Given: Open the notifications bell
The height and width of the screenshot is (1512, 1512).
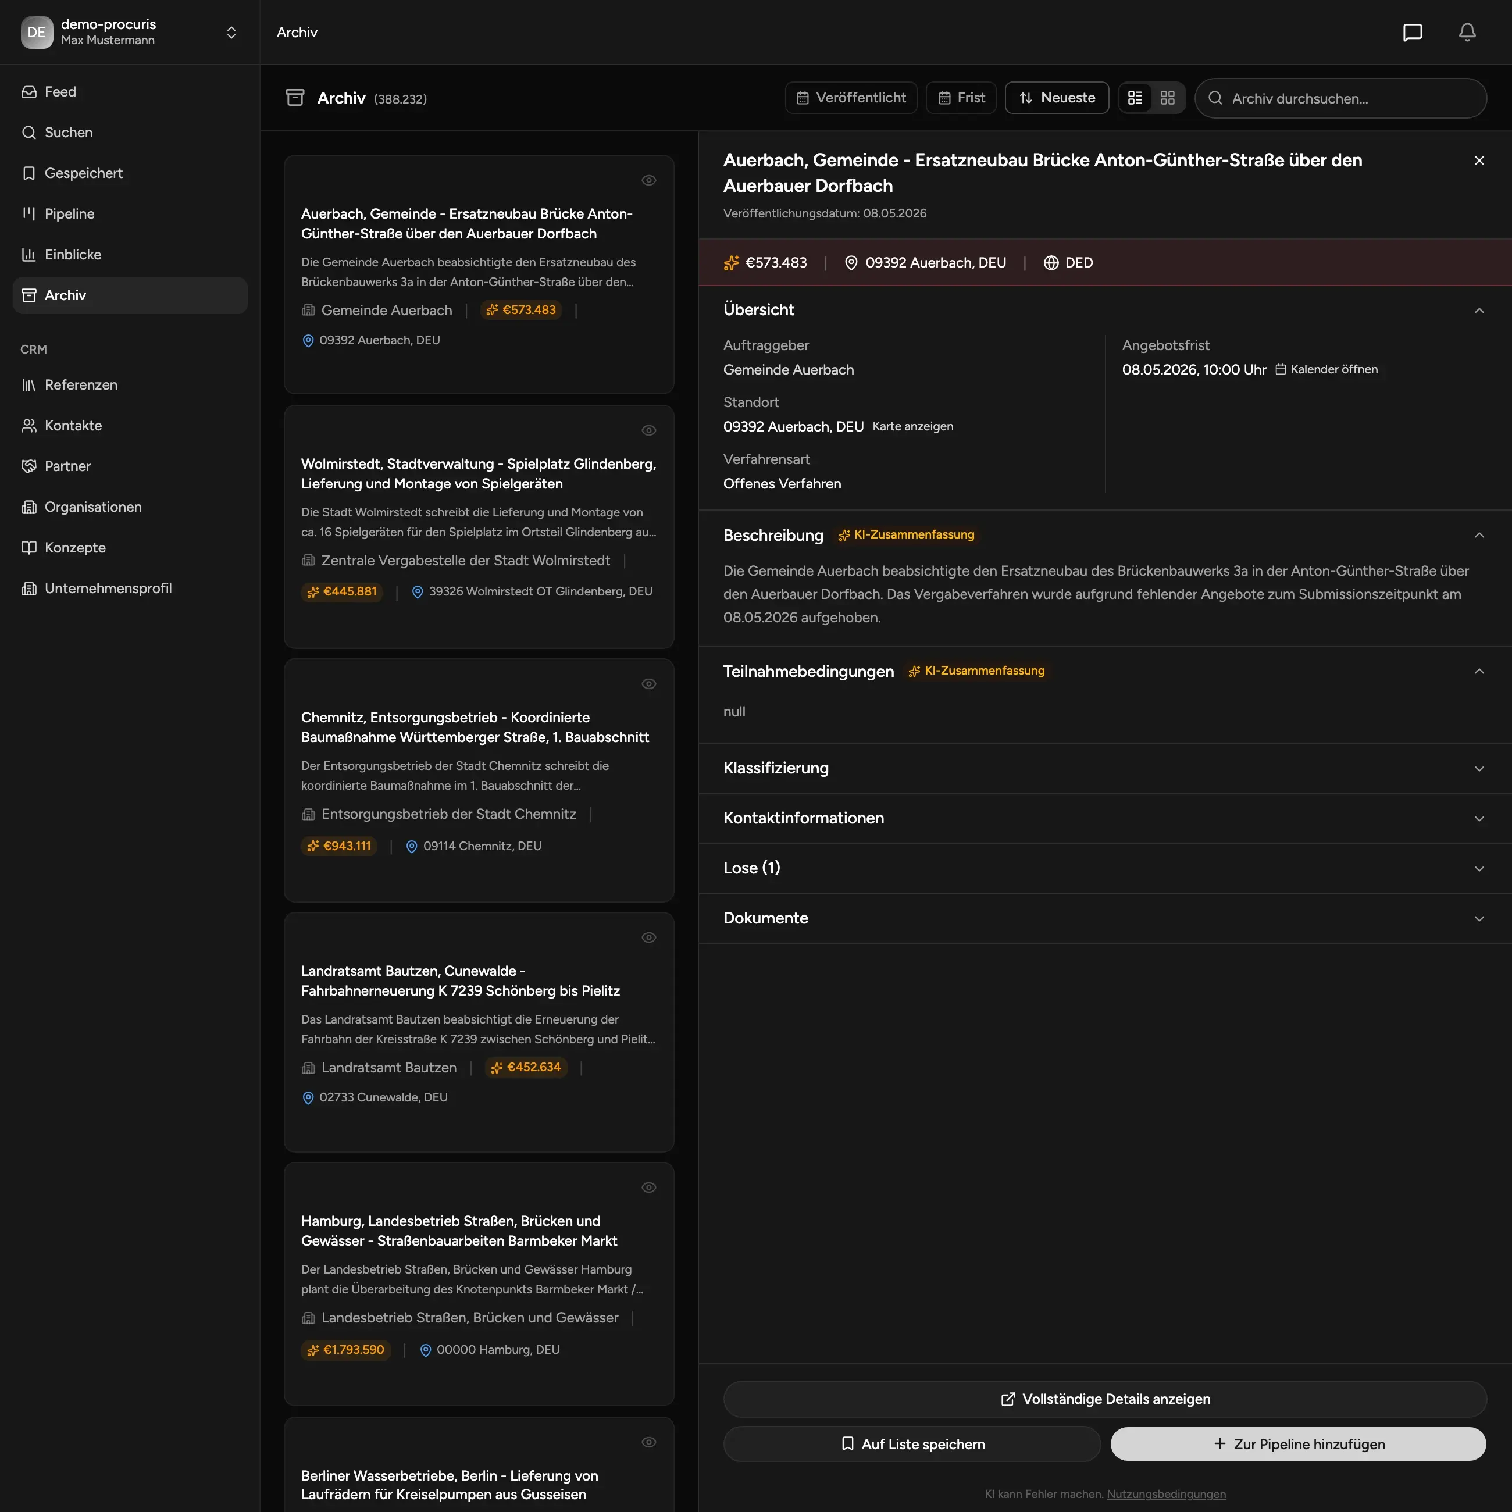Looking at the screenshot, I should [1467, 32].
